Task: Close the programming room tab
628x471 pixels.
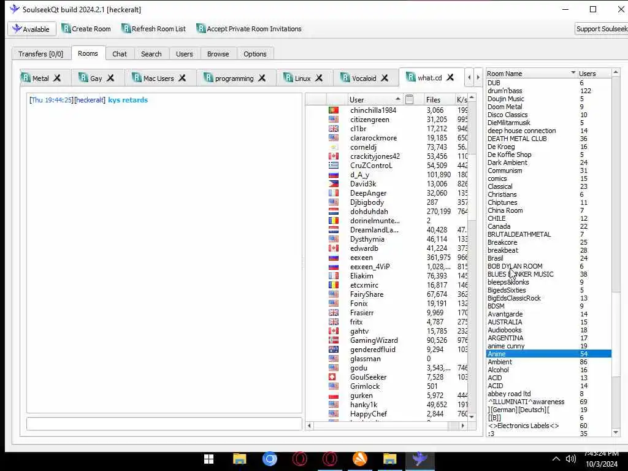Action: [262, 78]
